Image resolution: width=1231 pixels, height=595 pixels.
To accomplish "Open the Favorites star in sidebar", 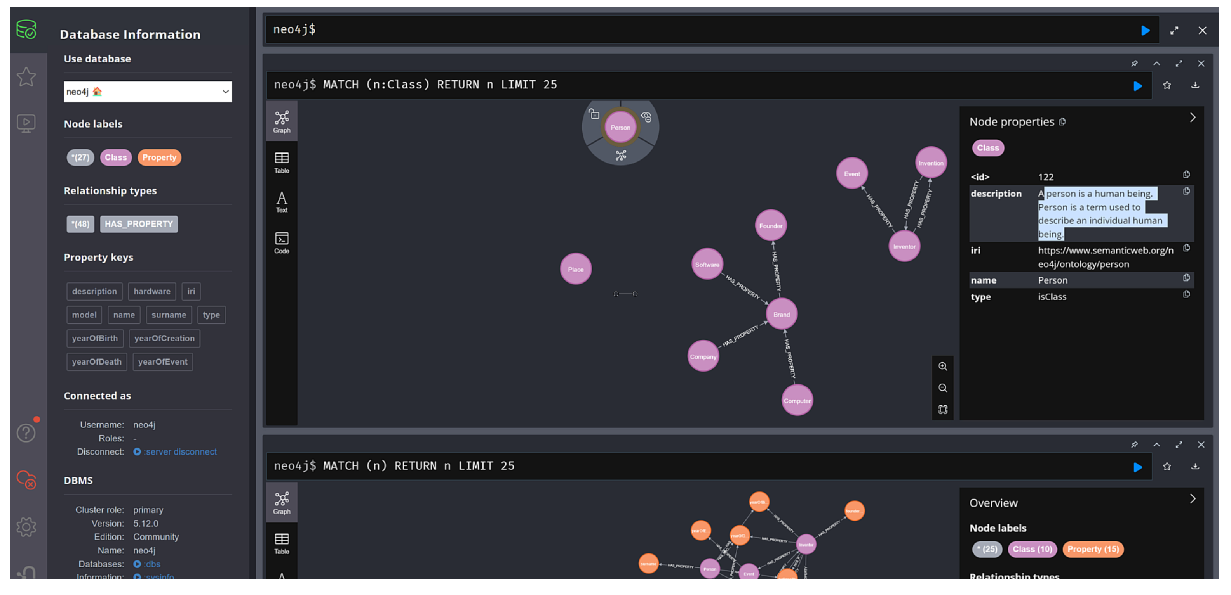I will click(26, 77).
